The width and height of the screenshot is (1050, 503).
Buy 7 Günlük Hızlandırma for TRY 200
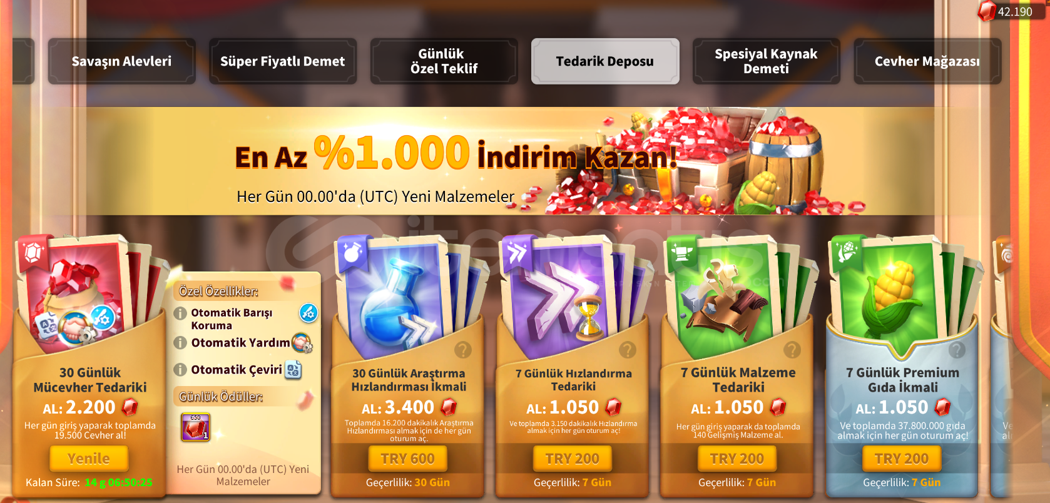tap(573, 459)
